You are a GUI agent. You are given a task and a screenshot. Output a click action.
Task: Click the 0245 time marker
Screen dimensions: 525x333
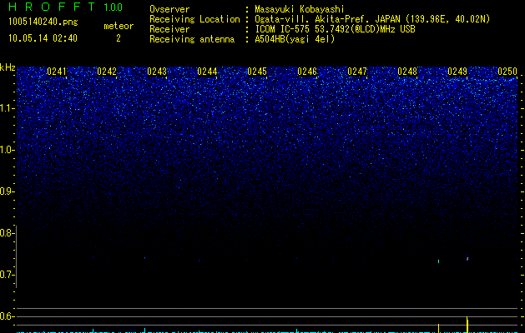[257, 72]
